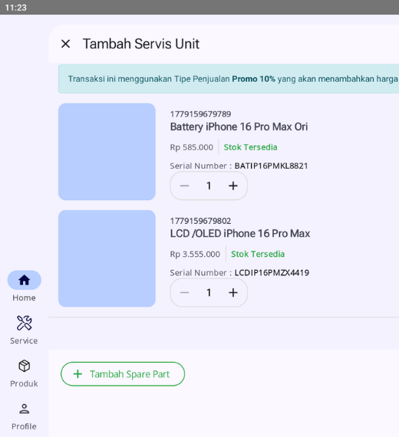399x437 pixels.
Task: Go to Service section in sidebar
Action: tap(24, 330)
